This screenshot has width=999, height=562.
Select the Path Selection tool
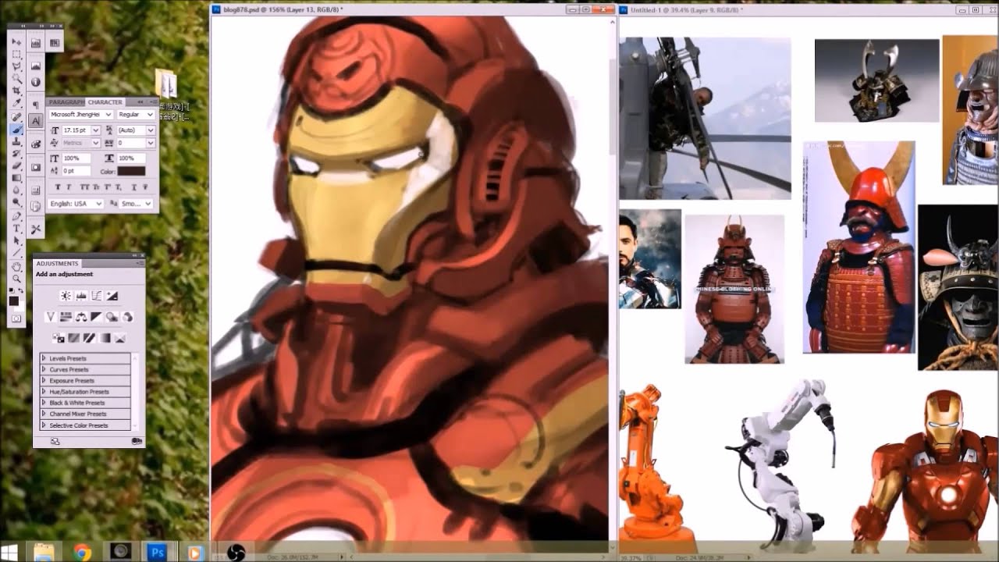click(16, 240)
